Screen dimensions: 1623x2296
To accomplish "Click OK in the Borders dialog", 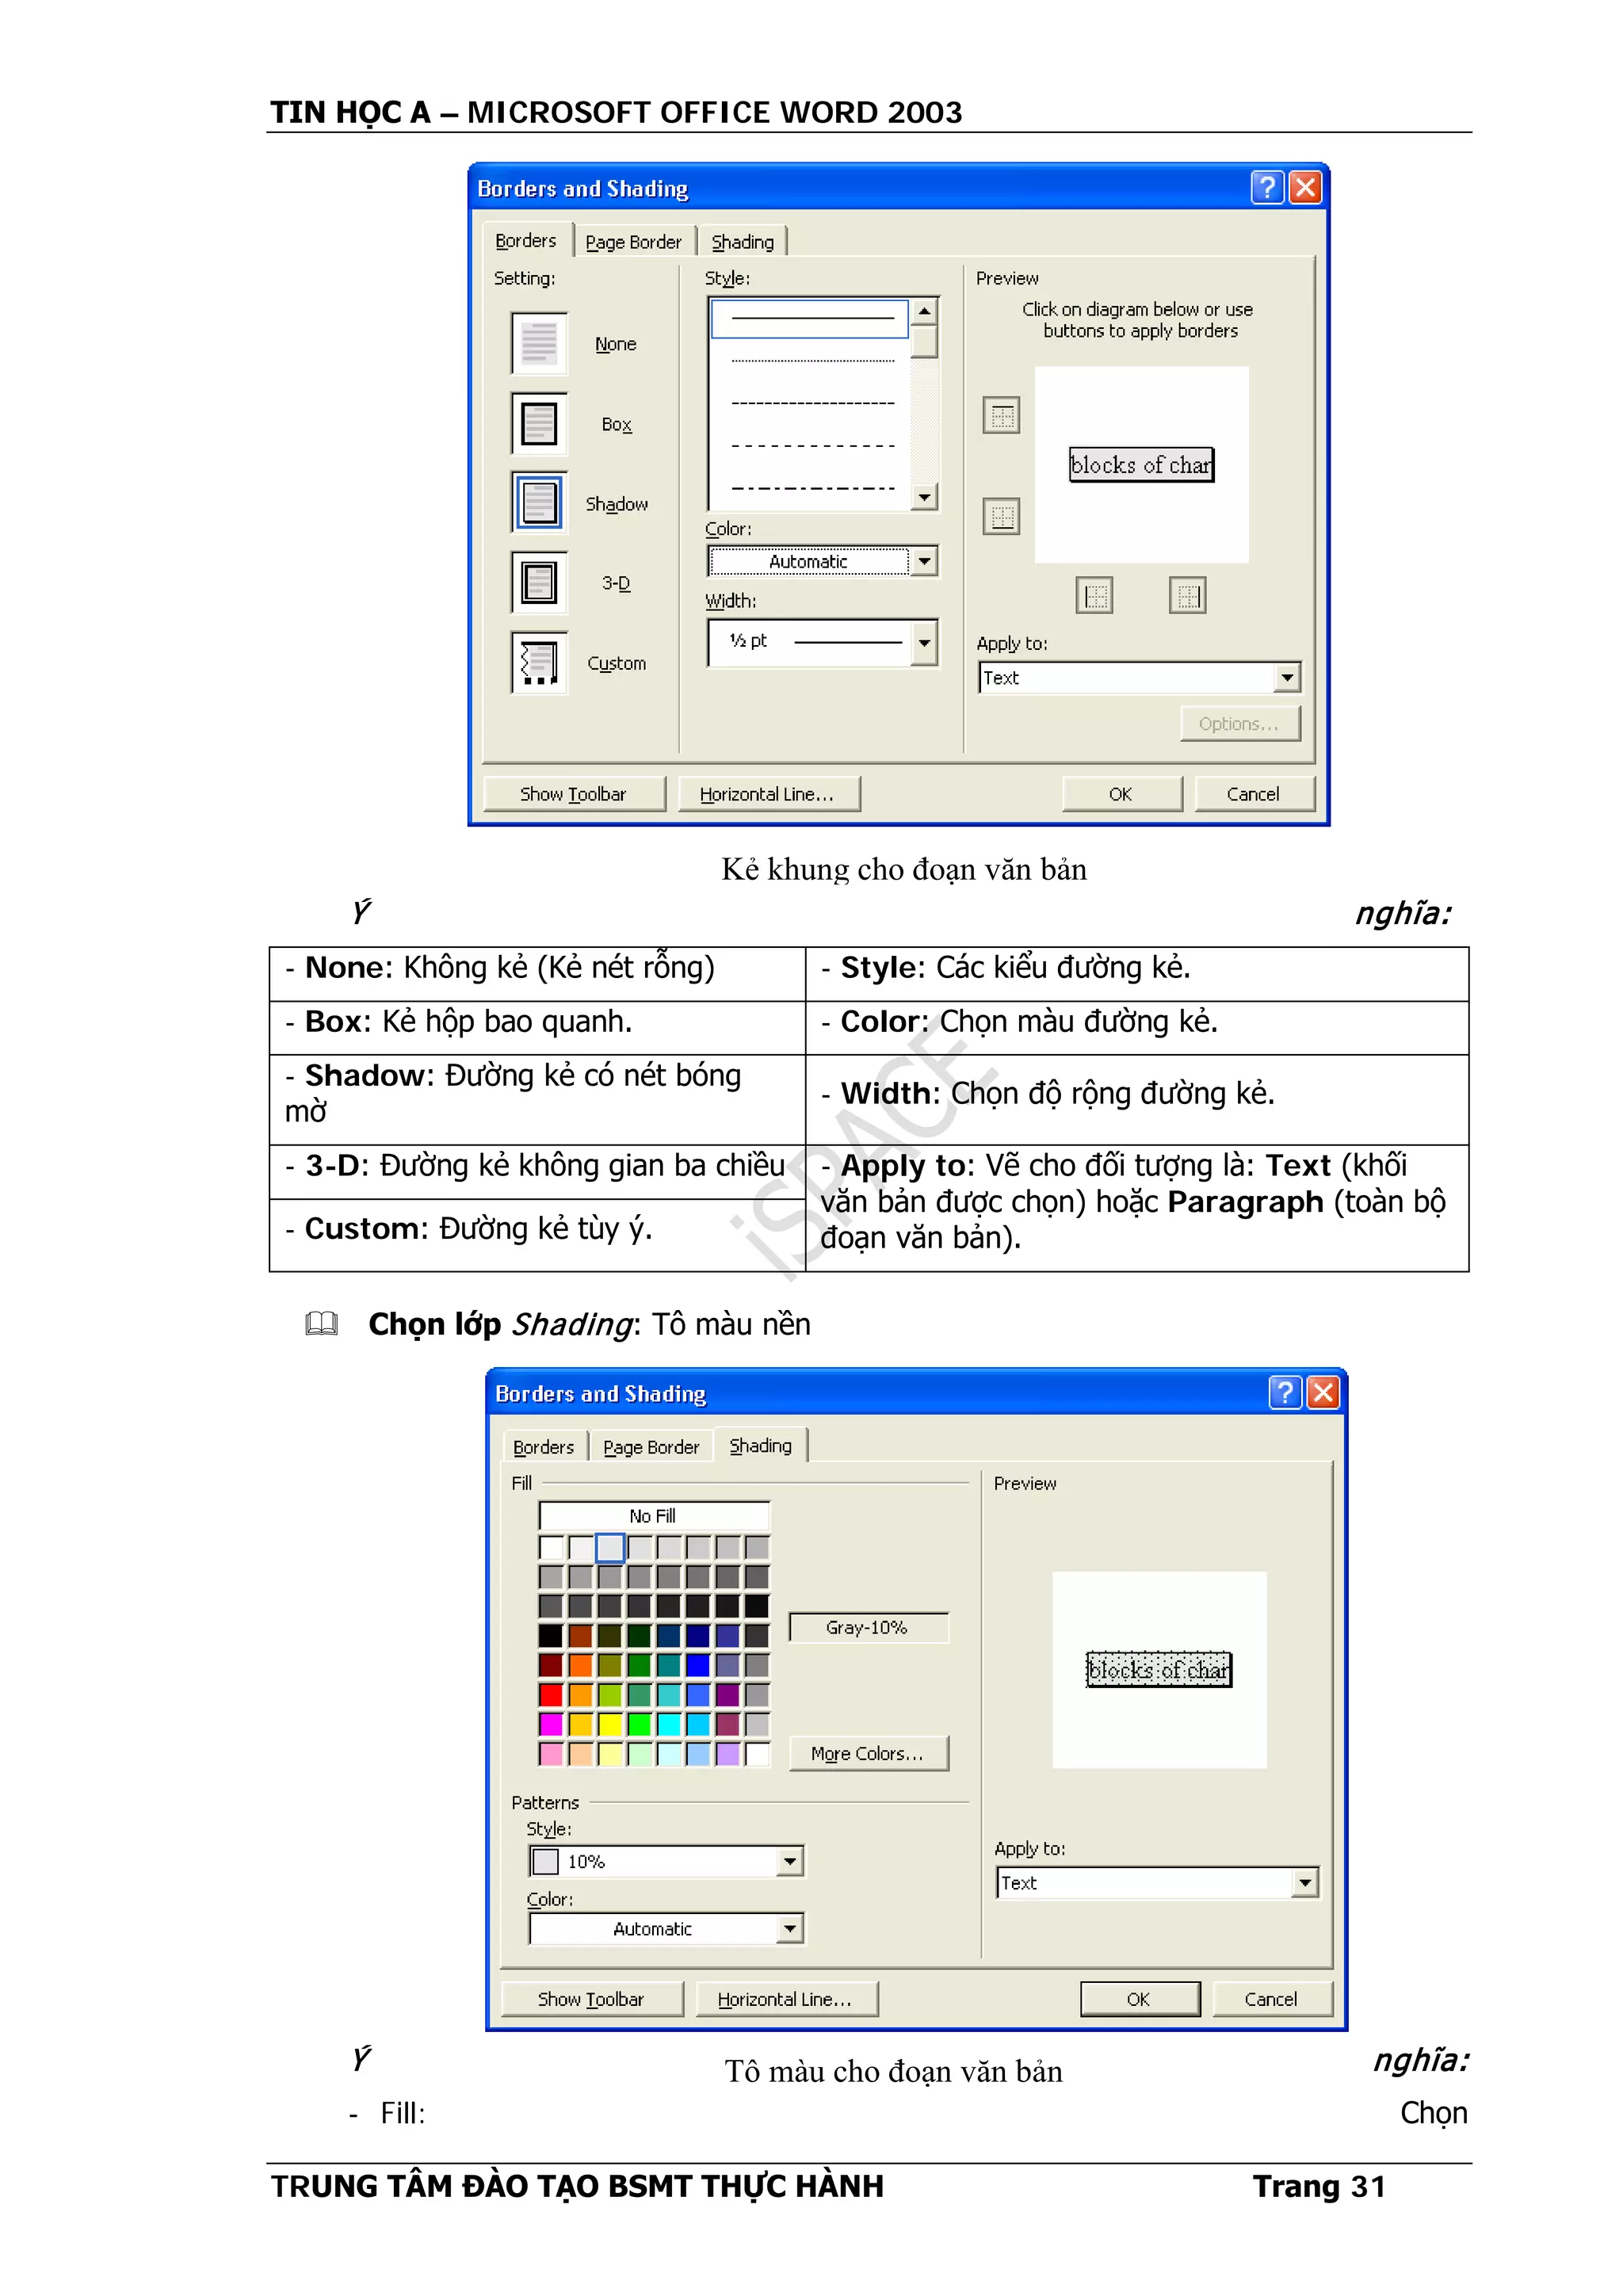I will click(x=1121, y=794).
